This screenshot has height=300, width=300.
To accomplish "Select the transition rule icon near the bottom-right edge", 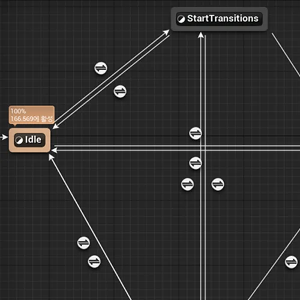I will [291, 262].
